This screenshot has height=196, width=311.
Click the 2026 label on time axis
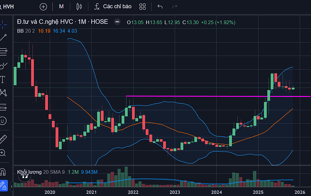pos(300,192)
